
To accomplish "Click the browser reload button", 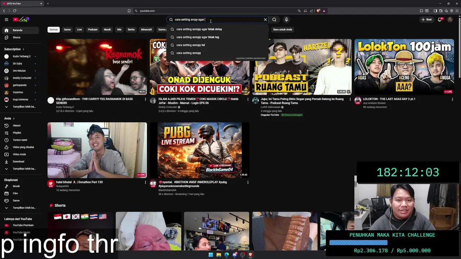I will tap(15, 11).
